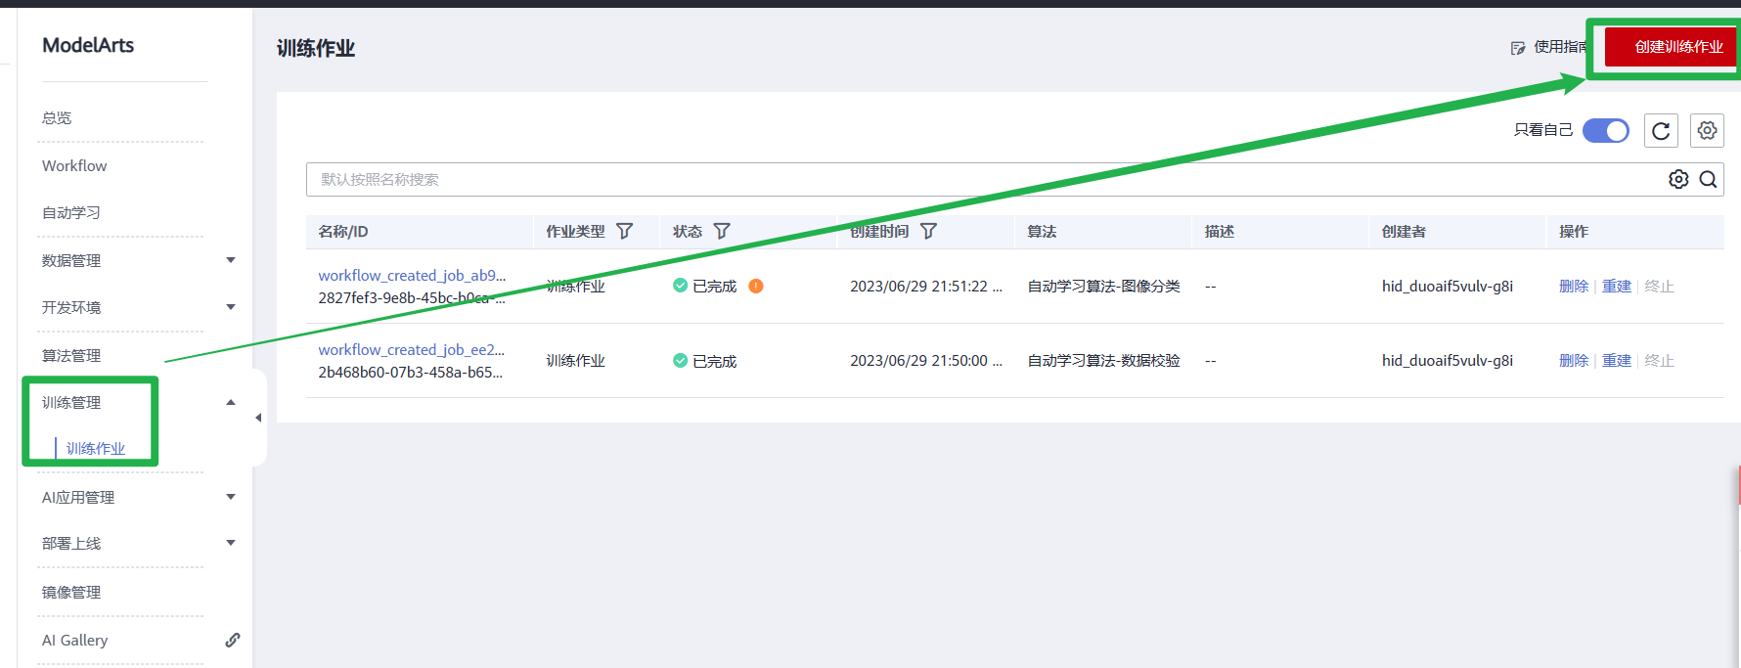Expand the 开发环境 menu arrow
1741x668 pixels.
231,307
